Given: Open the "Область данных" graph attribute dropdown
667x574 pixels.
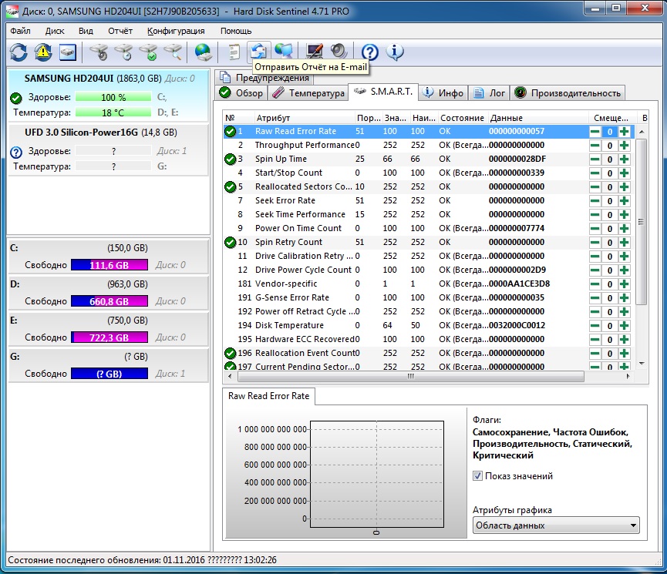Looking at the screenshot, I should coord(557,525).
